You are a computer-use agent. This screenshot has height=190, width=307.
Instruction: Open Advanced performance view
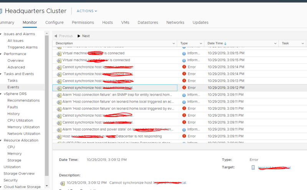[16, 67]
